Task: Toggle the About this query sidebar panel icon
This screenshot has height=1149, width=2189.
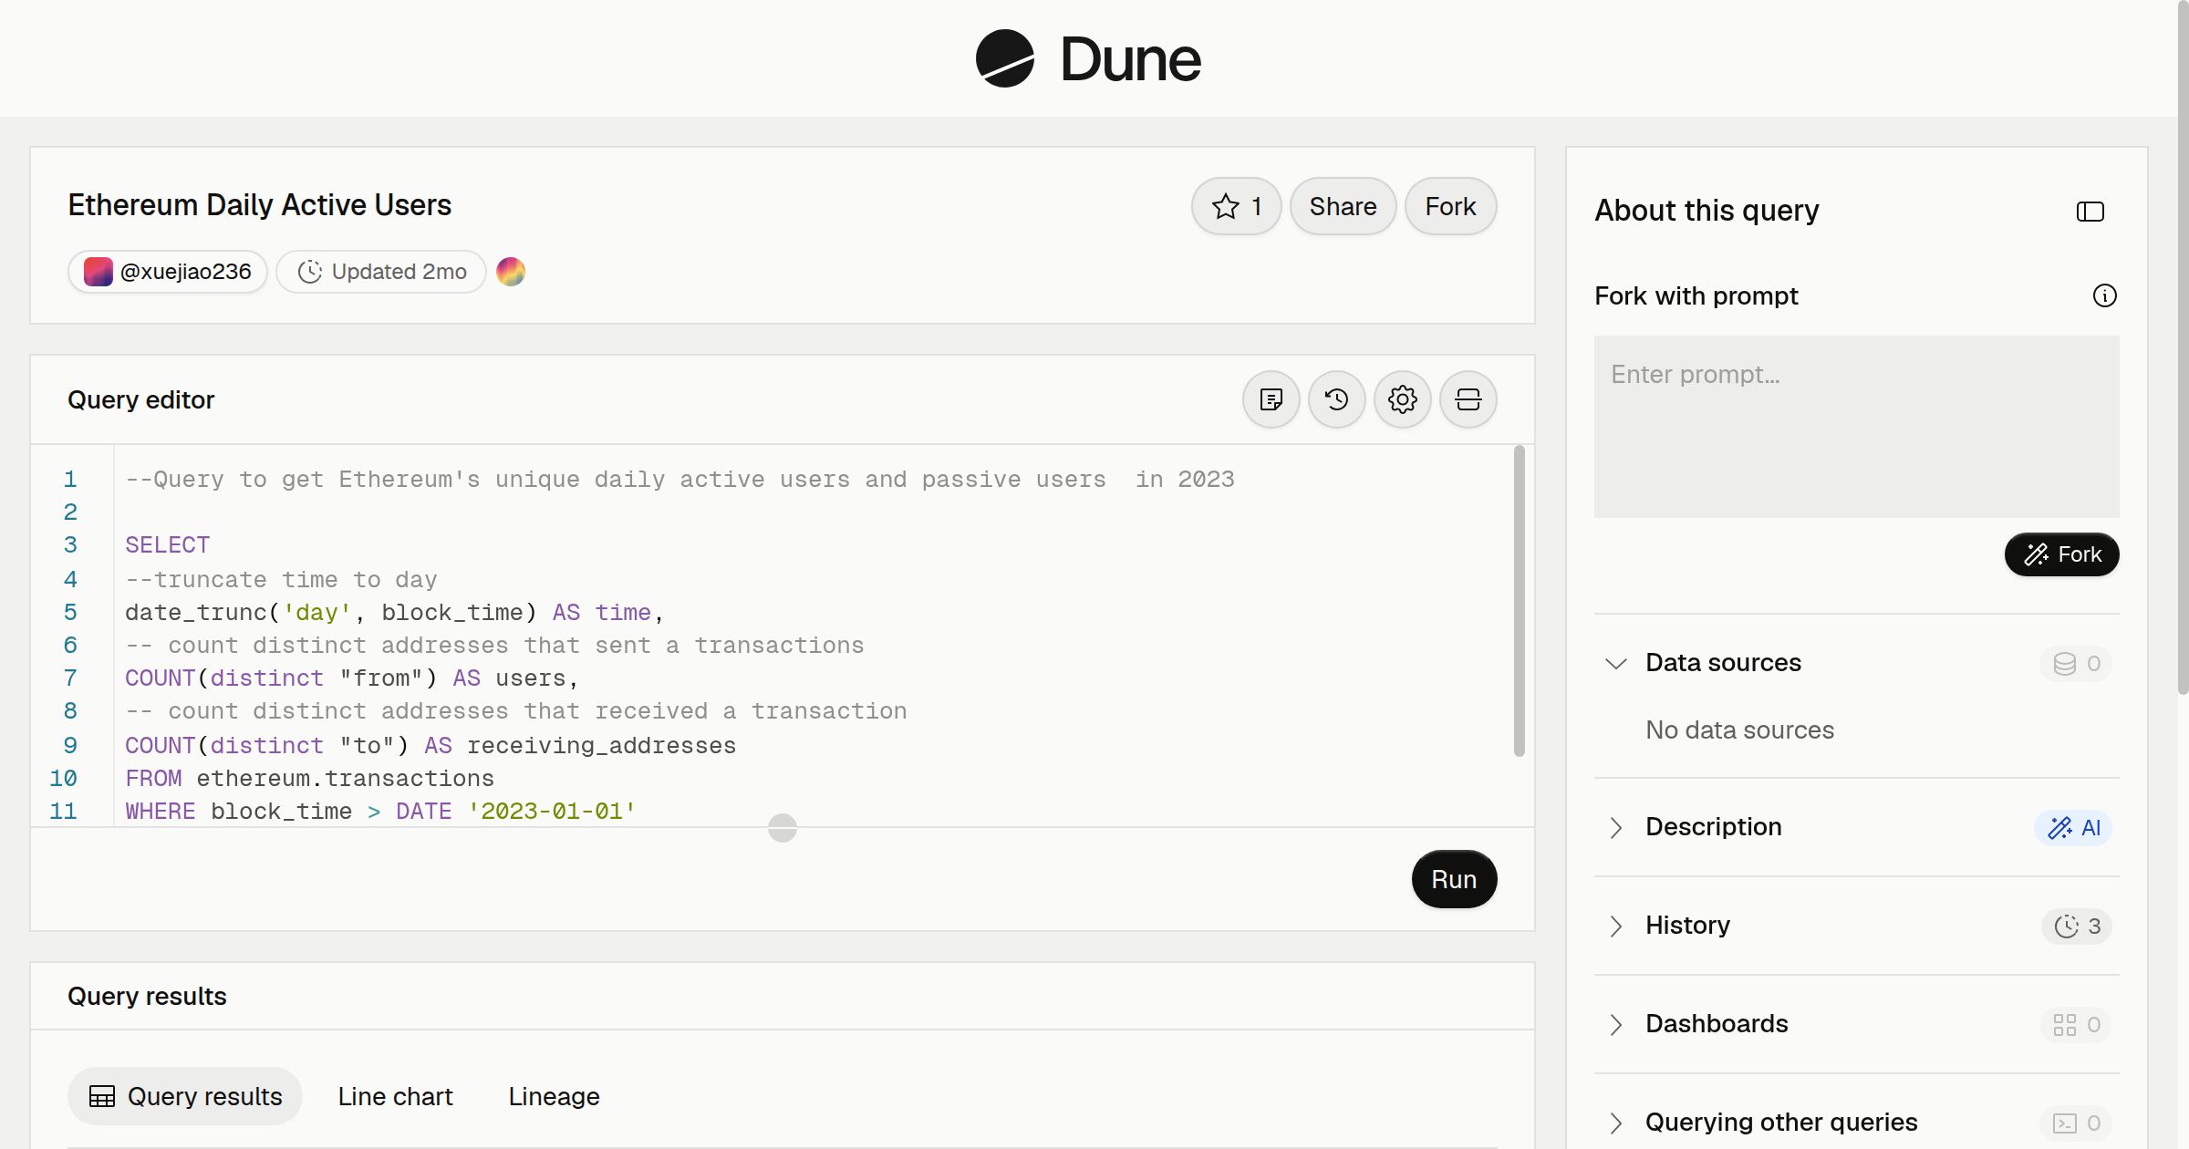Action: pos(2090,212)
